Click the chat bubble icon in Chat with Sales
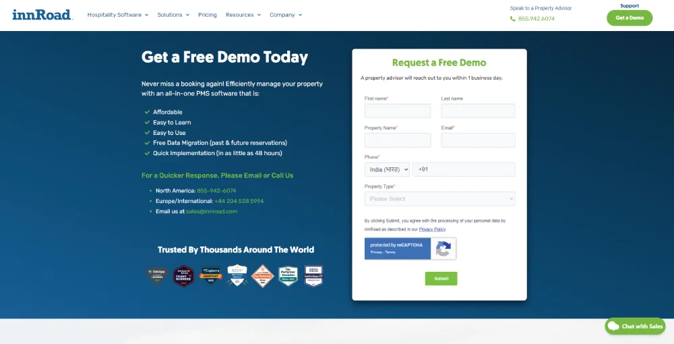674x344 pixels. tap(614, 326)
